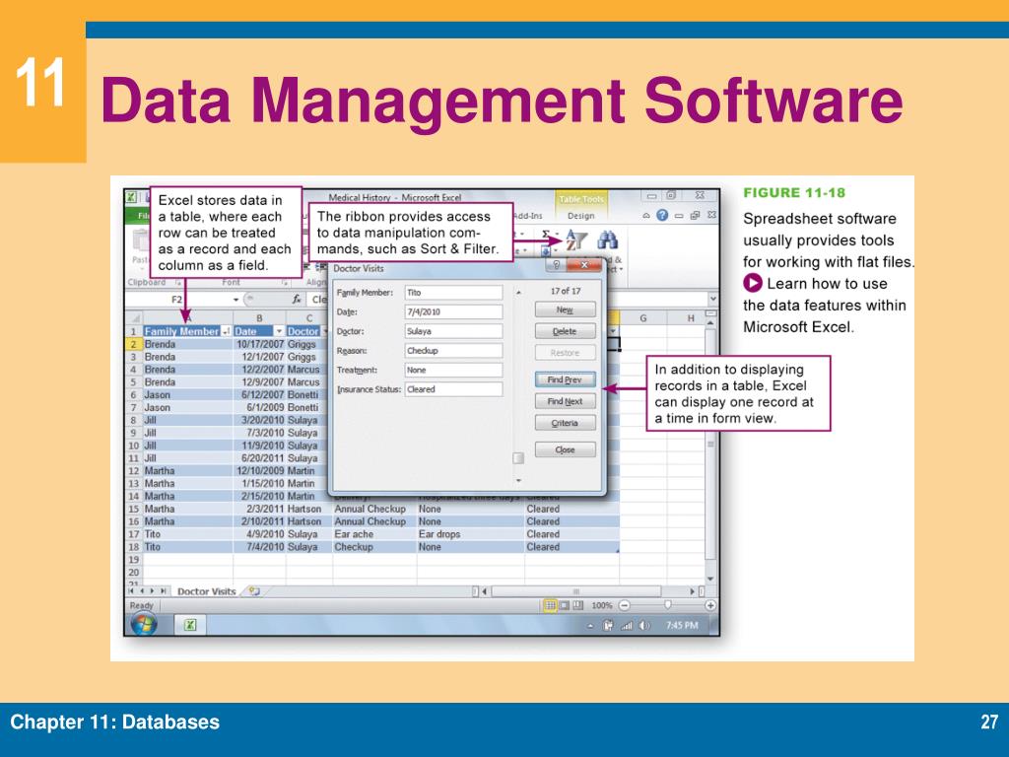Screen dimensions: 1009x757
Task: Minimize the ribbon caret icon
Action: [646, 216]
